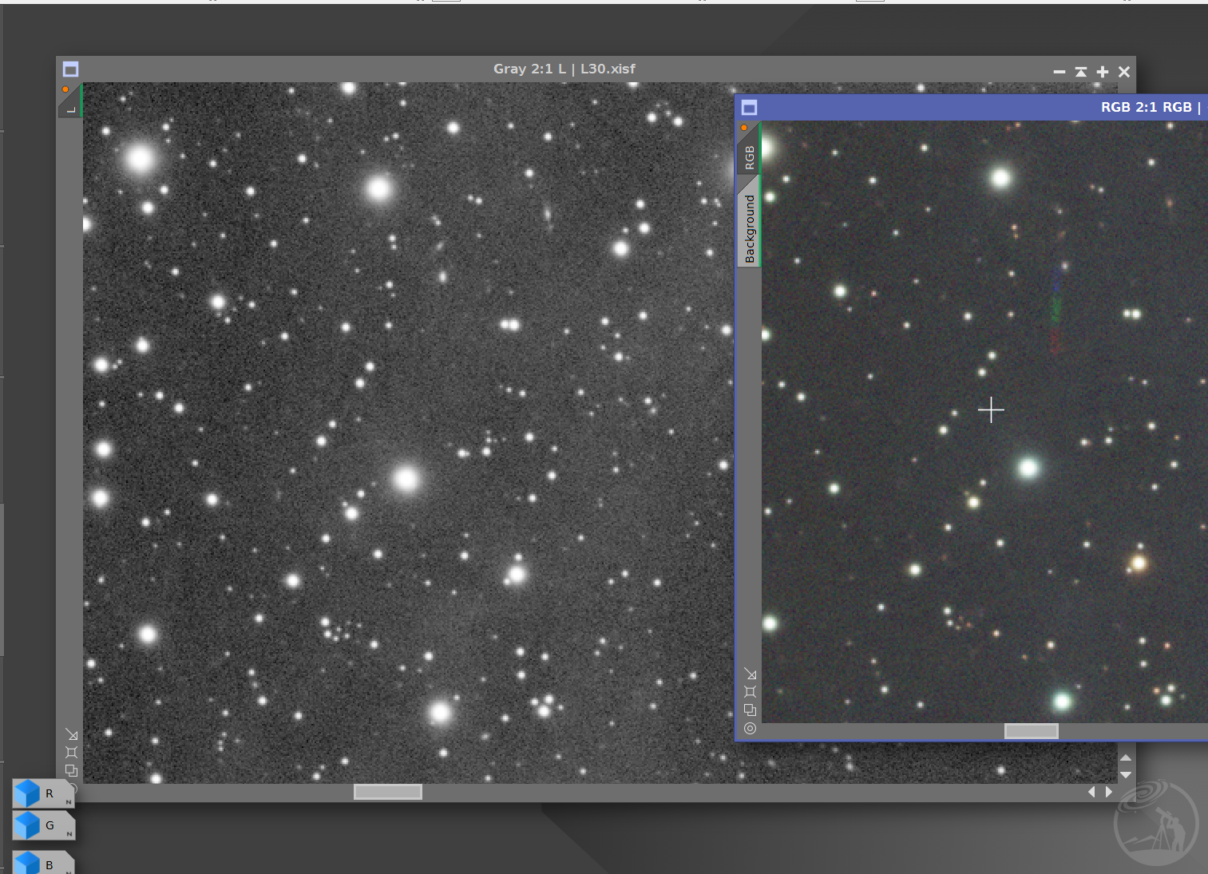Click the orange indicator dot in RGB window
The image size is (1208, 874).
point(744,128)
